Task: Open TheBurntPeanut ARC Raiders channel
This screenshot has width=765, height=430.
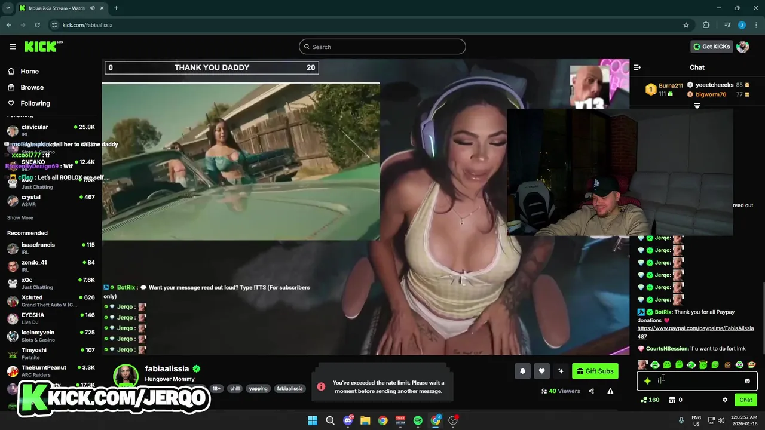Action: click(x=51, y=371)
